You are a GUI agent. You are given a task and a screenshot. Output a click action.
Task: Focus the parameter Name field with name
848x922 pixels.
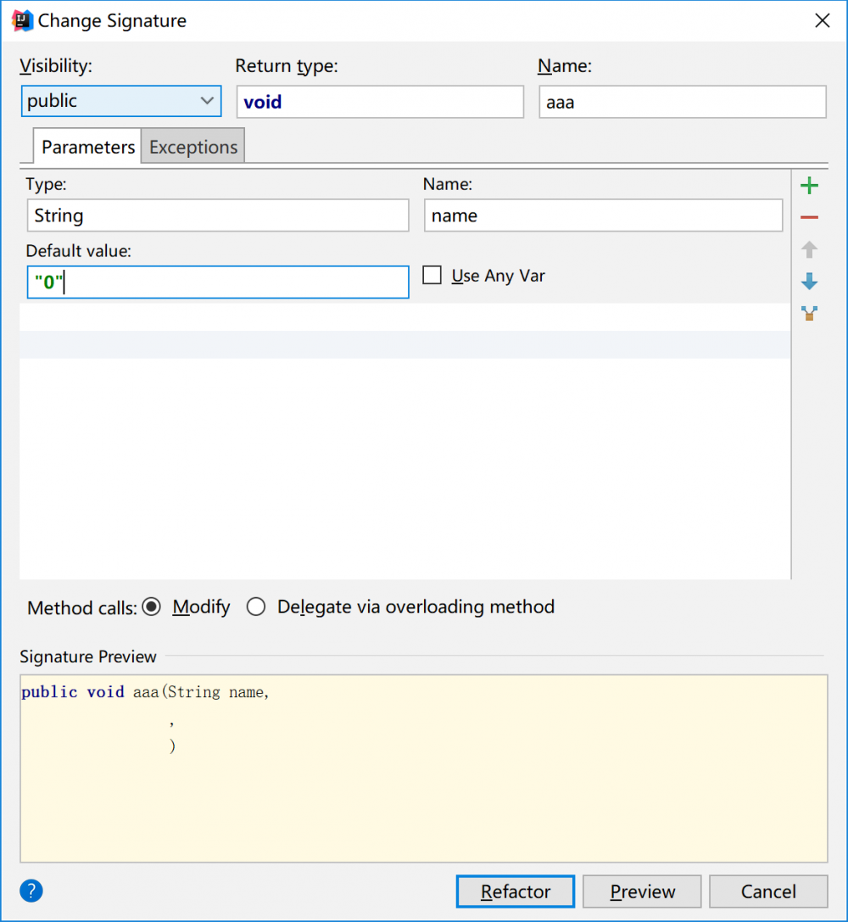[x=604, y=215]
